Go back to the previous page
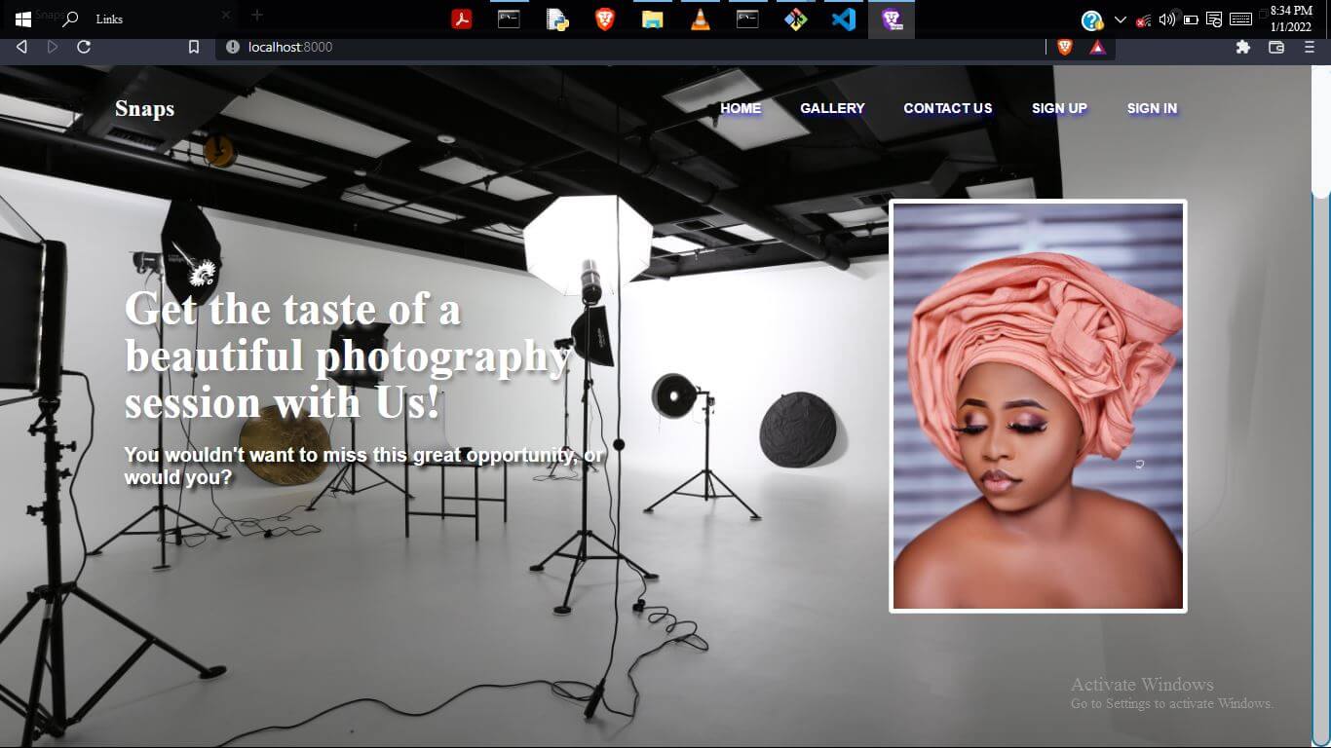Screen dimensions: 1331x748 click(21, 47)
